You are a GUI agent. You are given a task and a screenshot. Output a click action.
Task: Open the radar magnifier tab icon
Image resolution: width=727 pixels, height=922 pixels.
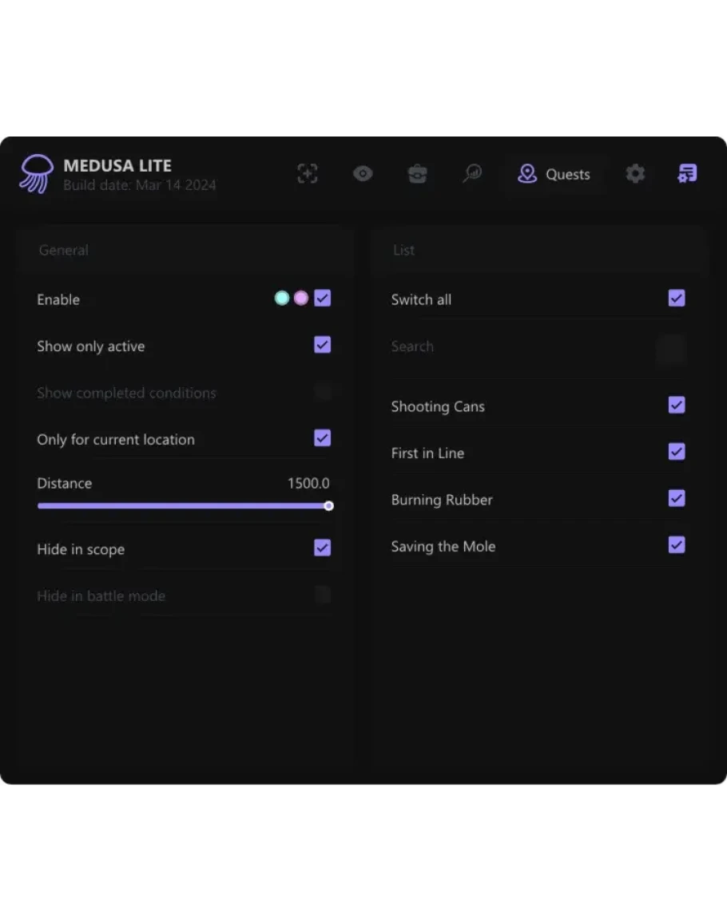click(472, 174)
